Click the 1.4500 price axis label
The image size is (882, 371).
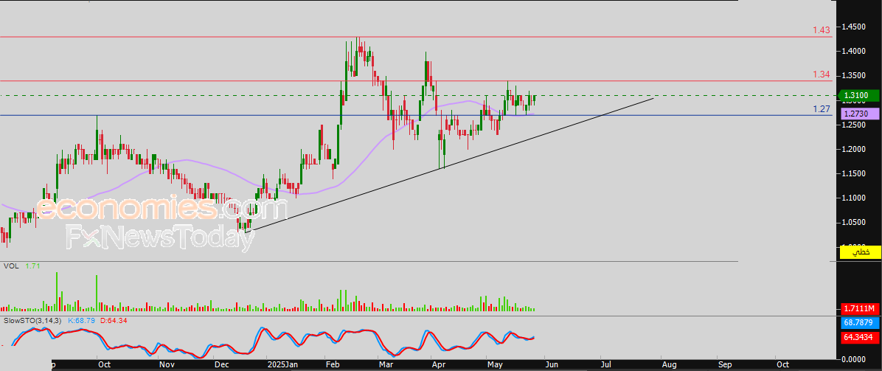pos(857,27)
